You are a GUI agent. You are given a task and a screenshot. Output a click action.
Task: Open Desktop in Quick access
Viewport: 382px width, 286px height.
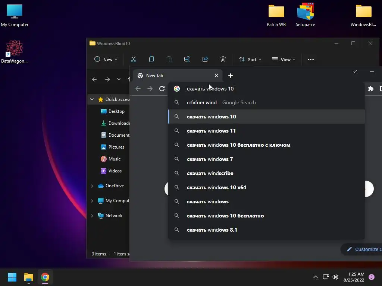[x=113, y=111]
